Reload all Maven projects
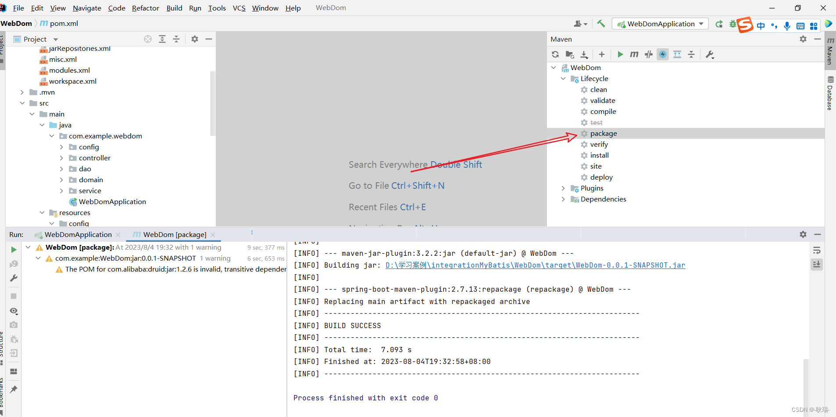Image resolution: width=836 pixels, height=417 pixels. tap(555, 54)
